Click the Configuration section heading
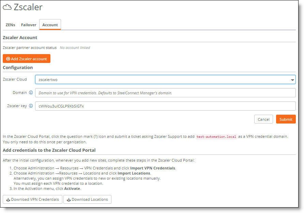The image size is (304, 213). click(x=18, y=68)
